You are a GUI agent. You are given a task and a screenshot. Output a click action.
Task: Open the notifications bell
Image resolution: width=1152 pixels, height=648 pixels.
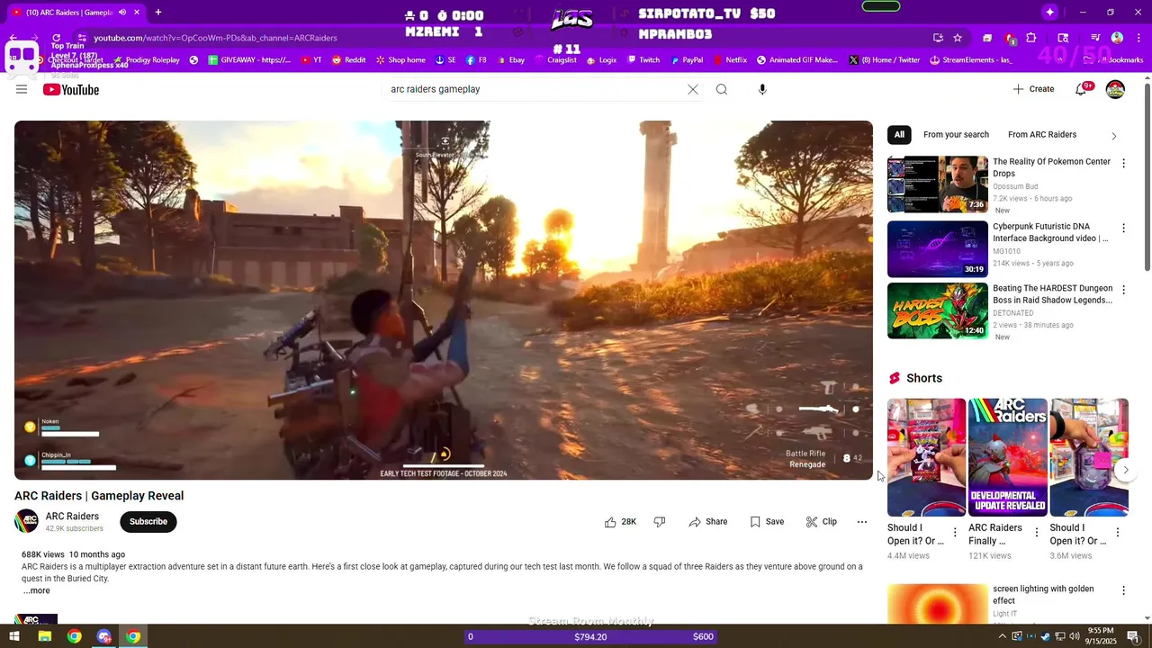[x=1082, y=89]
